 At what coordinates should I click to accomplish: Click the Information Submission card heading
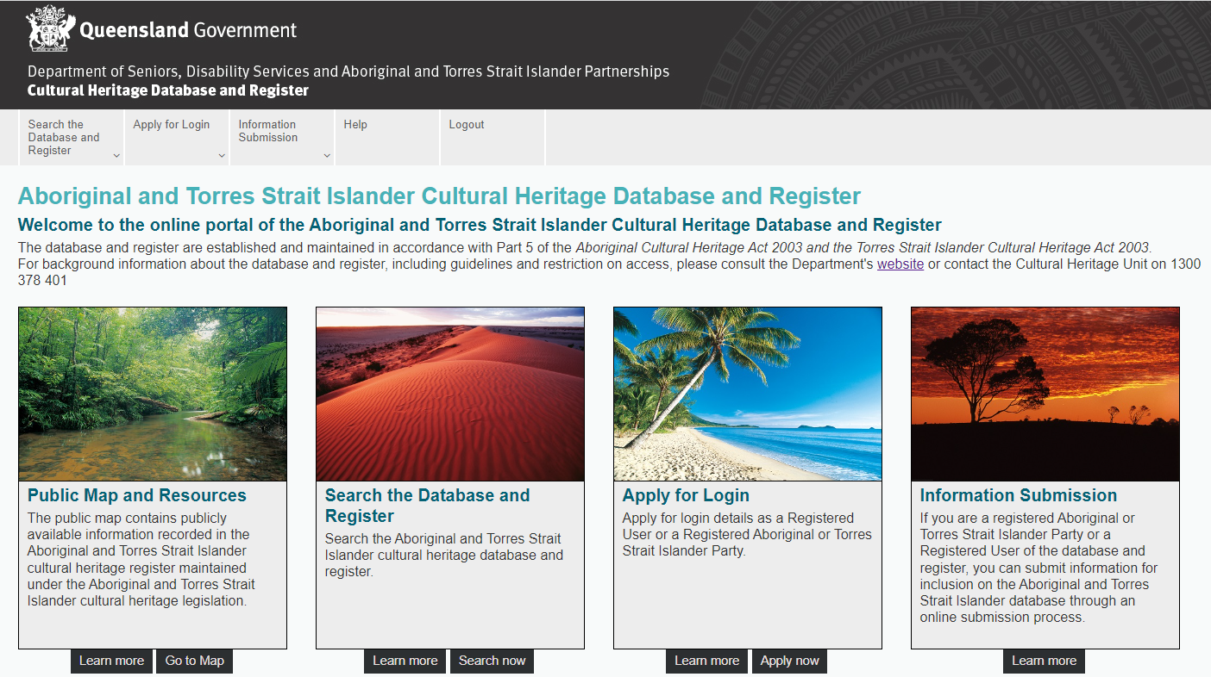(x=1019, y=495)
